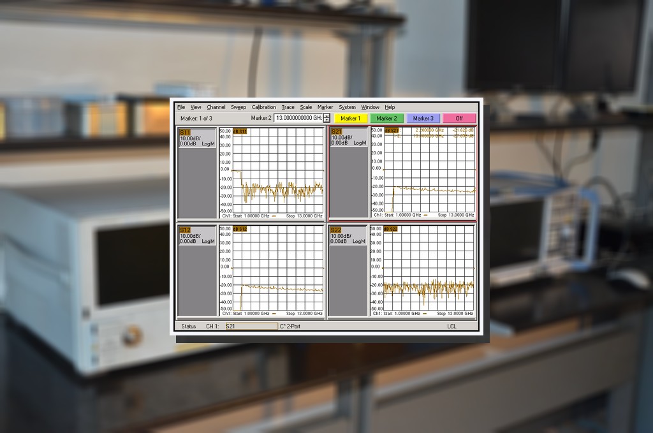Screen dimensions: 653x433
Task: Open the Scale menu
Action: click(305, 107)
